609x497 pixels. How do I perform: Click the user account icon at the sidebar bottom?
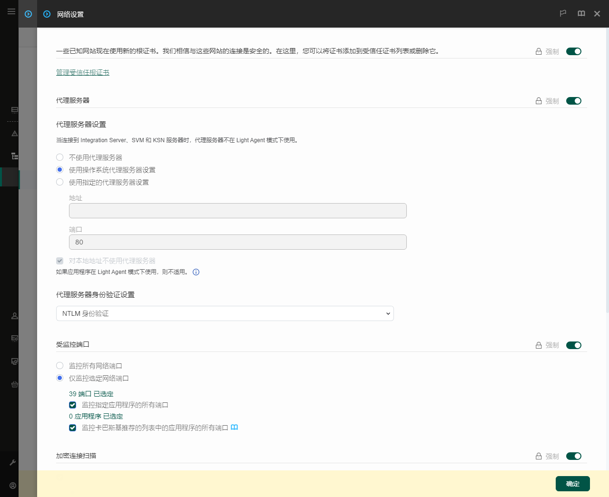coord(13,486)
